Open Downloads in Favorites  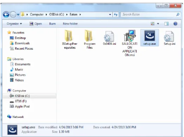point(22,43)
